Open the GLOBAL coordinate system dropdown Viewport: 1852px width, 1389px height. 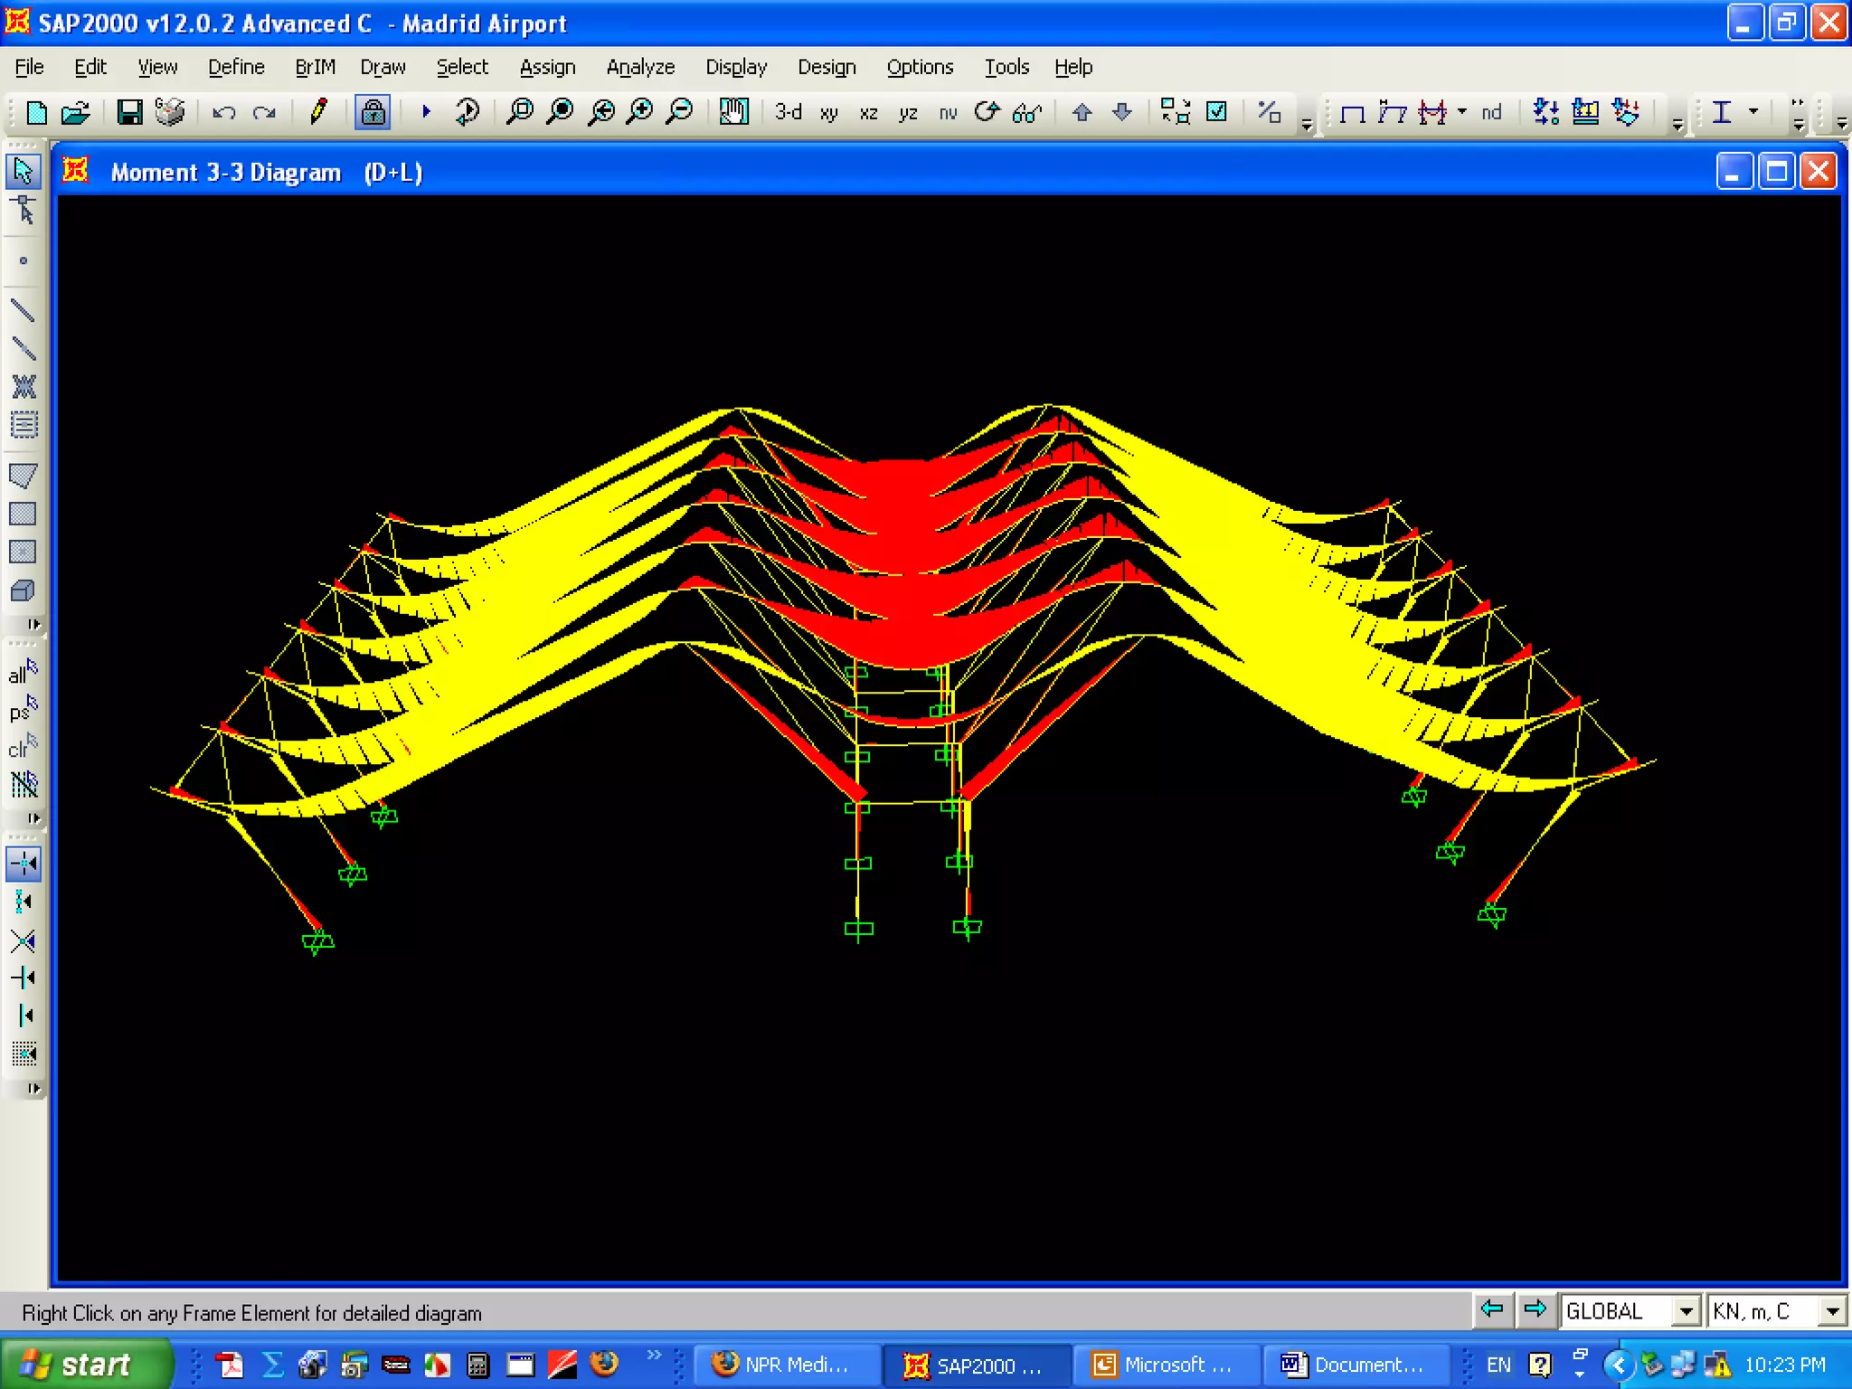[x=1685, y=1311]
